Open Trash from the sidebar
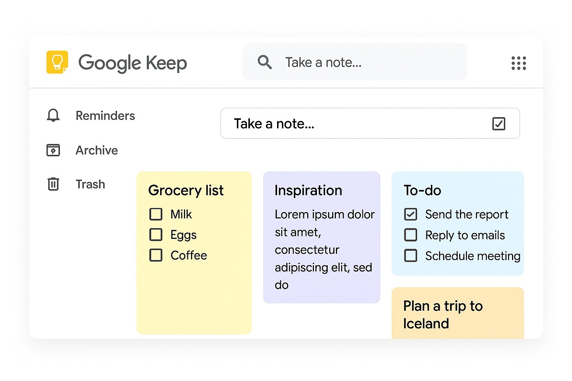572x381 pixels. [x=90, y=184]
